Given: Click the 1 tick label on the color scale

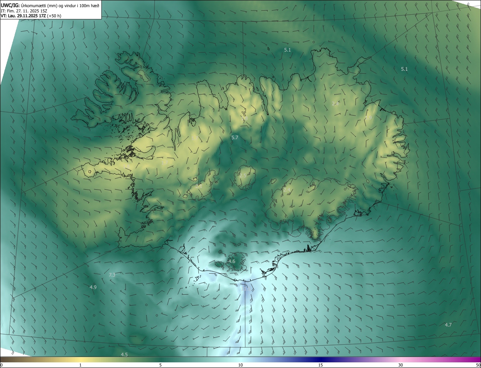Looking at the screenshot, I should coord(80,365).
